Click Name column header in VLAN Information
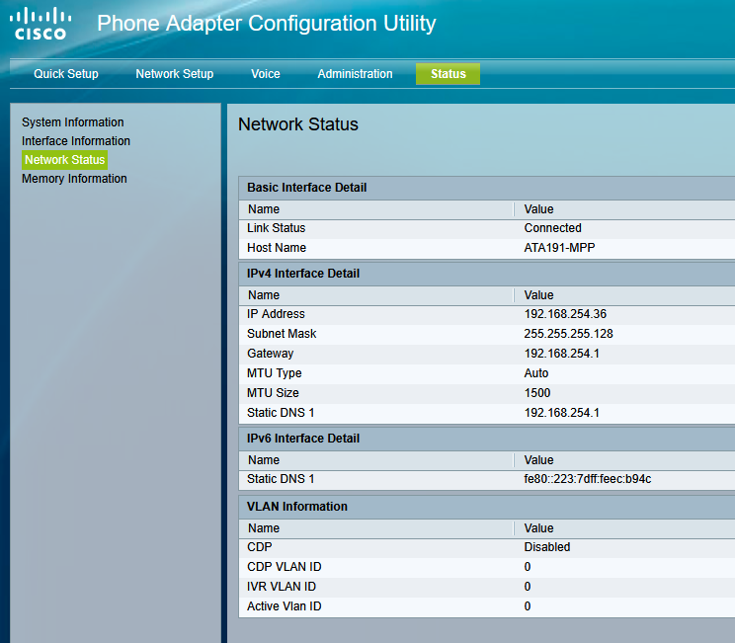This screenshot has width=735, height=643. pyautogui.click(x=264, y=528)
